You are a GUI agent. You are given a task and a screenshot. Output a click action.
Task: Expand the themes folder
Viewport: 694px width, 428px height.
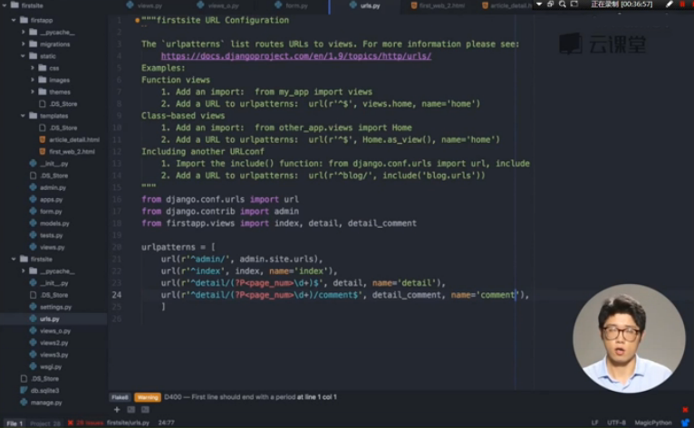[x=32, y=91]
